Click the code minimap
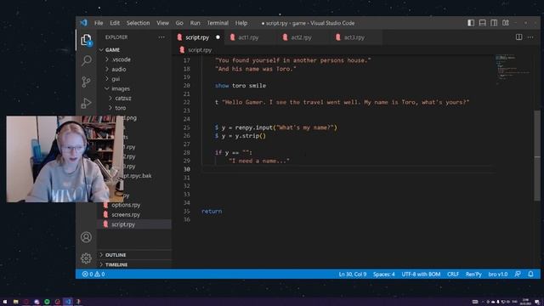Viewport: 544px width, 306px height. click(x=513, y=70)
